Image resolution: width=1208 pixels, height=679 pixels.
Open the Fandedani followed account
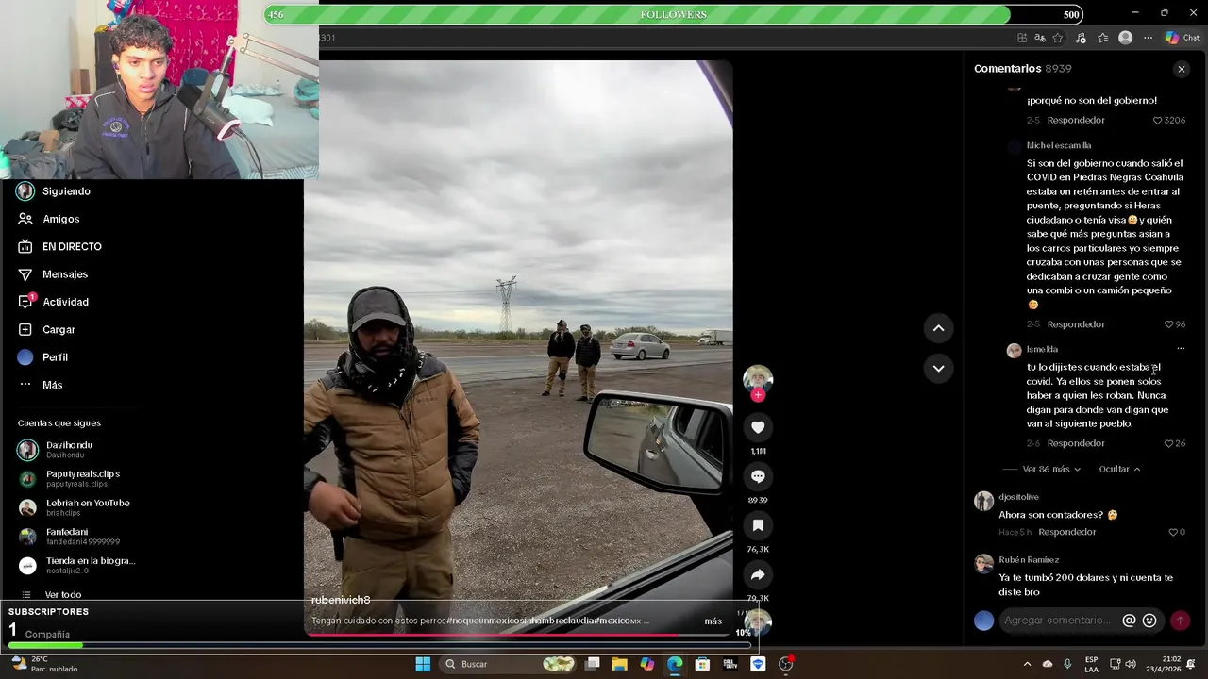coord(82,537)
